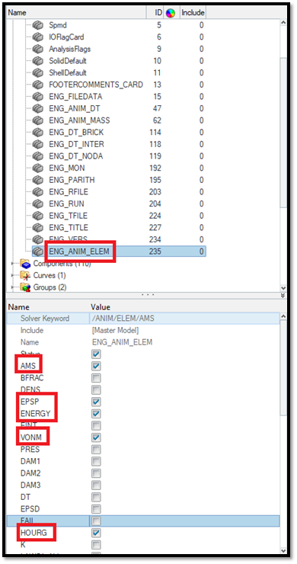Click the ENG_DT_NODA card icon
Viewport: 297px width, 564px height.
[x=38, y=156]
